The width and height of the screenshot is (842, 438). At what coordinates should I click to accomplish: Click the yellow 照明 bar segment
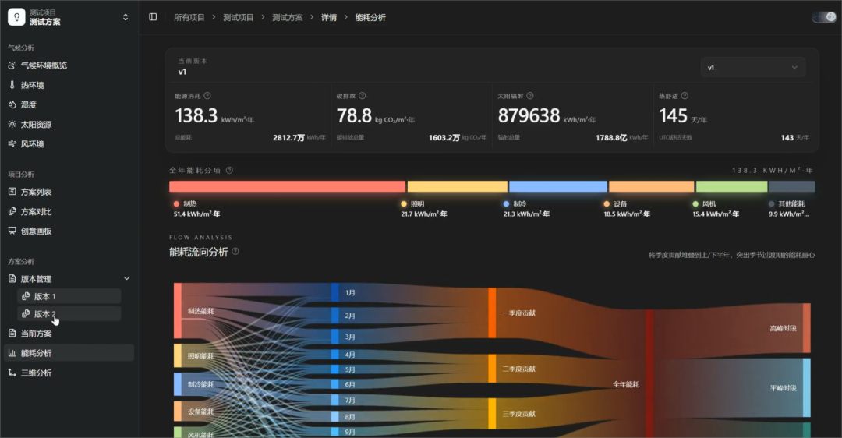458,186
